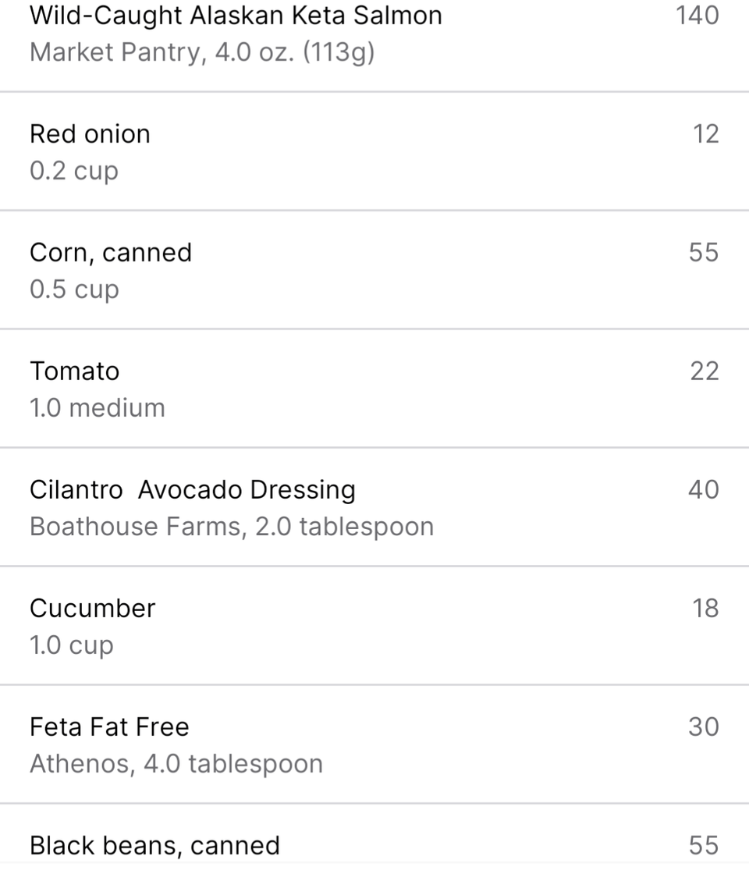This screenshot has width=749, height=881.
Task: Select the Cucumber entry
Action: pyautogui.click(x=374, y=625)
